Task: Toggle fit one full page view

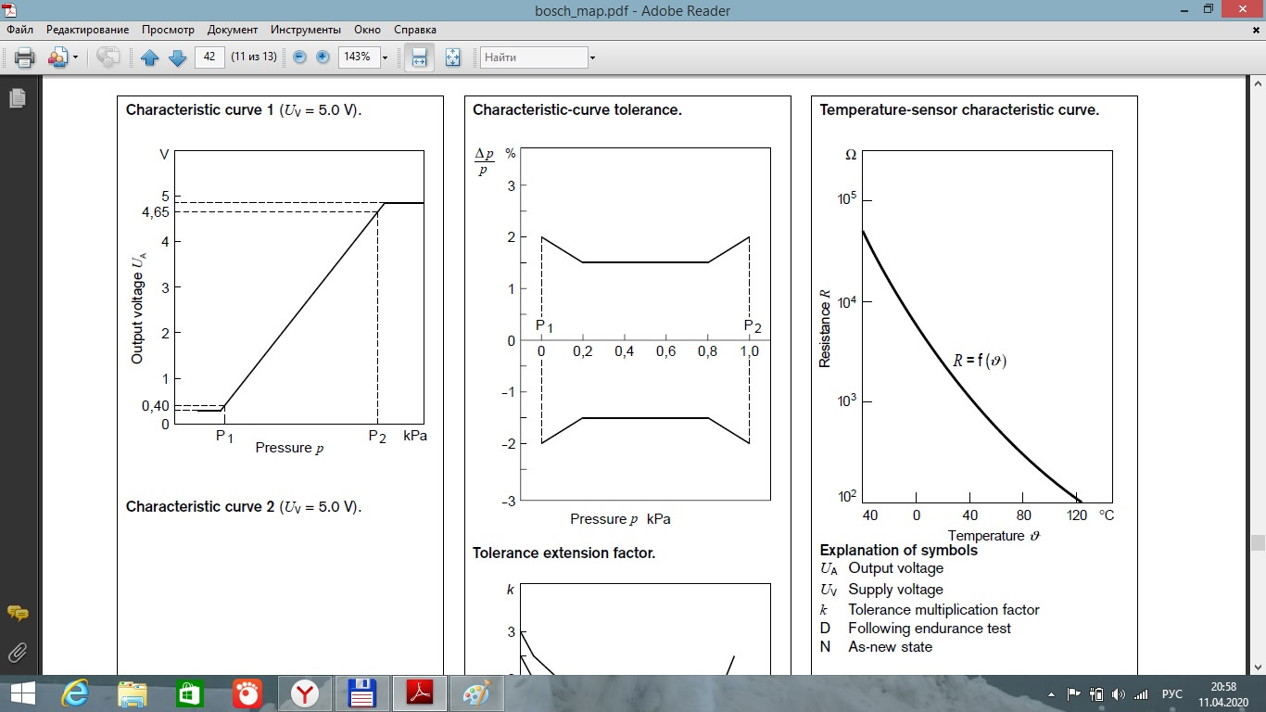Action: click(452, 57)
